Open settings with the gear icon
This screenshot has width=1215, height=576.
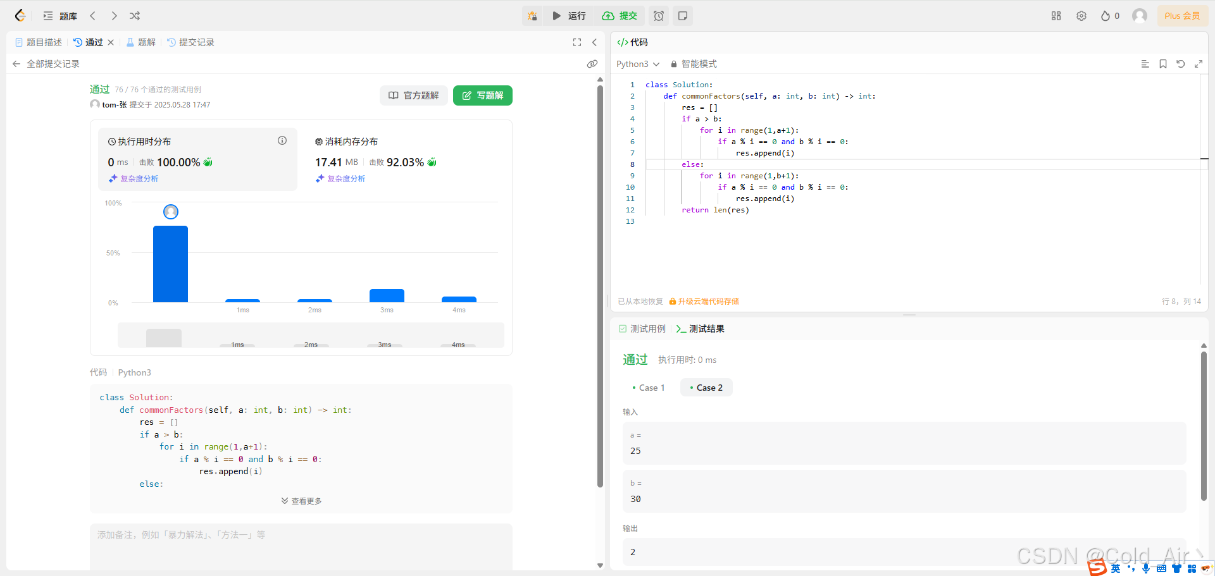[1081, 16]
